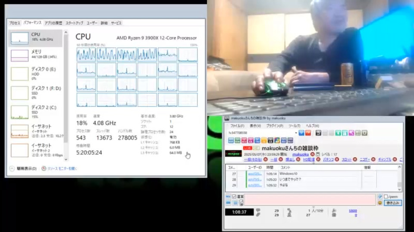Open the broadcast ID lv347708558 dropdown
This screenshot has width=414, height=232.
coord(296,133)
